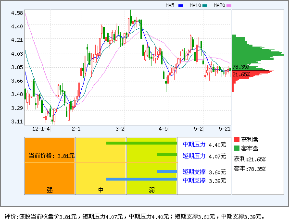Select the MA20 legend label
The image size is (289, 219).
[x=219, y=5]
